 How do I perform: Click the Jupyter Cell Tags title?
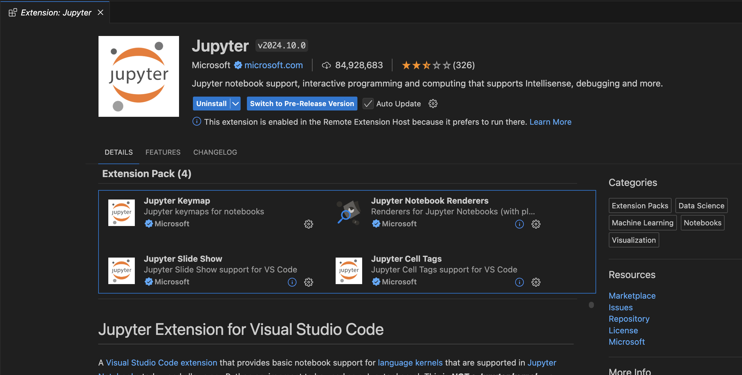tap(406, 259)
